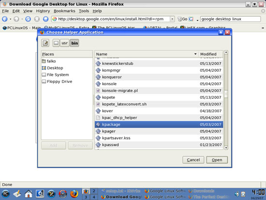Shade the dialog with title bar arrow
This screenshot has height=200, width=266.
pos(221,32)
